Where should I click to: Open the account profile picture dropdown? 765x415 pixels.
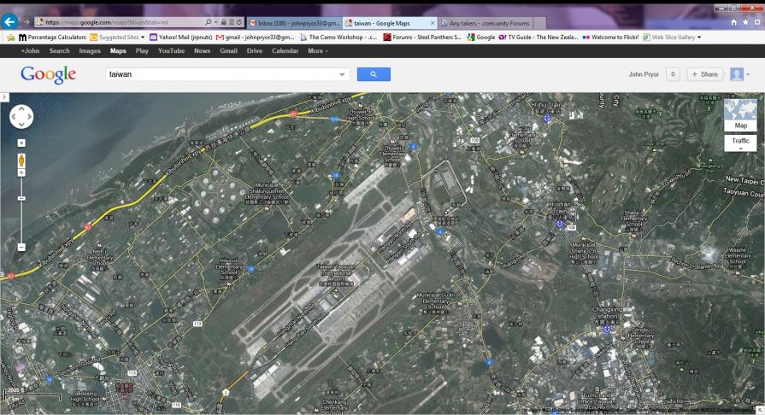(x=739, y=74)
